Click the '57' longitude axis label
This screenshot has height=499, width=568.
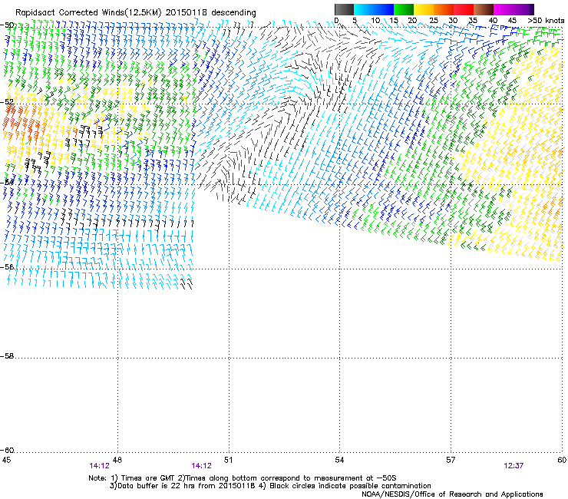coord(451,460)
